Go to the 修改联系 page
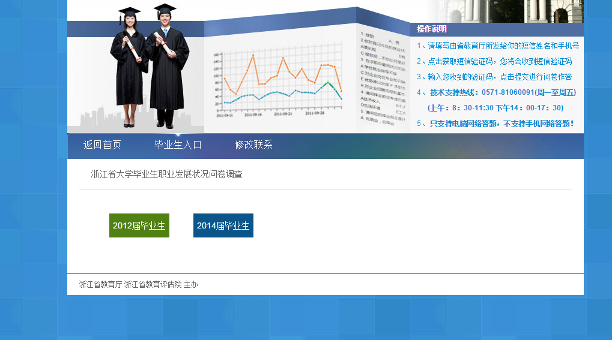 tap(253, 145)
